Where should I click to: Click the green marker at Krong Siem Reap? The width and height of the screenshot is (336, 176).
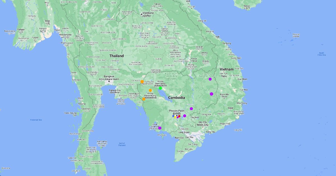pyautogui.click(x=160, y=88)
